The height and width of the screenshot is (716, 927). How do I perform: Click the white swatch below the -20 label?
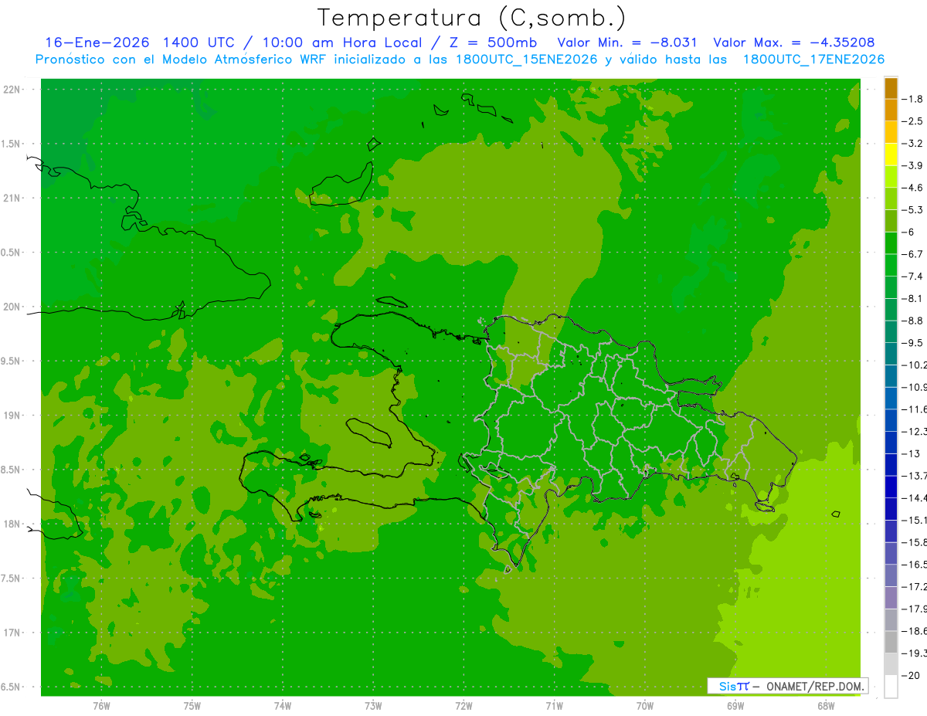tap(891, 686)
